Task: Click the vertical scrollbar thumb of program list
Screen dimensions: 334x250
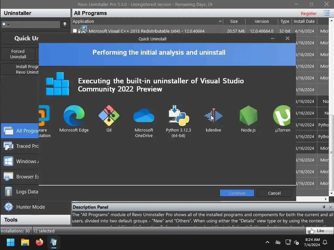Action: coord(331,152)
